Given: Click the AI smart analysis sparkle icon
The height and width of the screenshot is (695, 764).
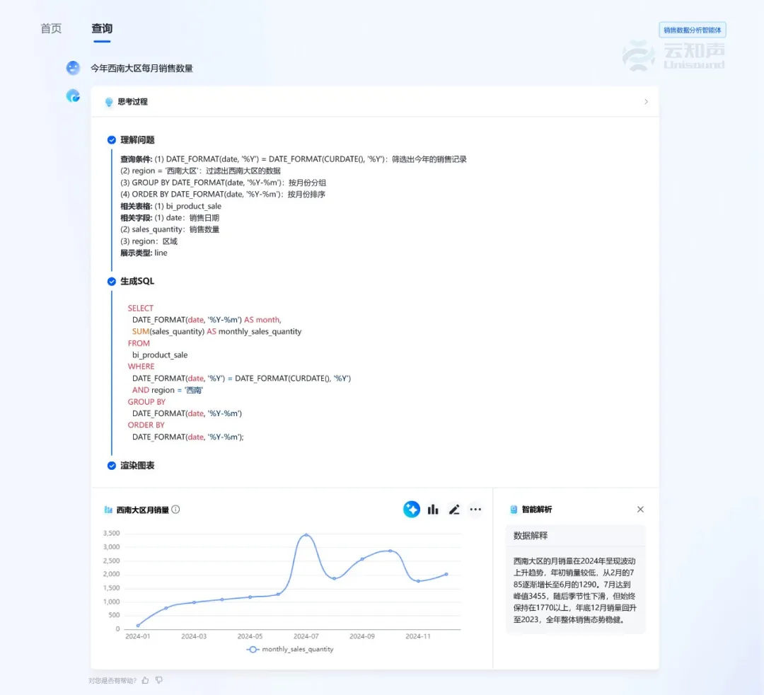Looking at the screenshot, I should click(412, 510).
